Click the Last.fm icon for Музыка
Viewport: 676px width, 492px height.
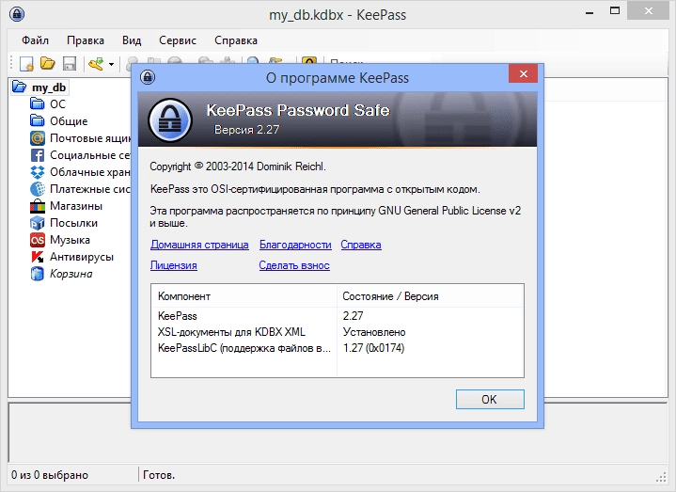tap(38, 240)
